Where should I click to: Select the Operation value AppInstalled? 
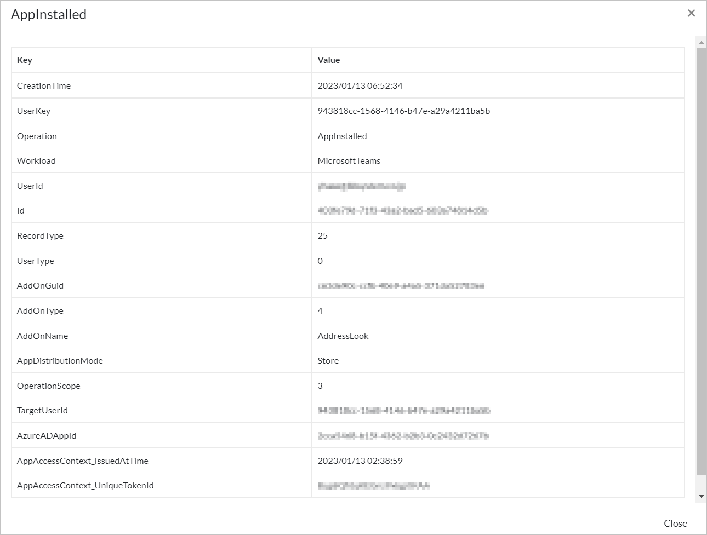(342, 136)
